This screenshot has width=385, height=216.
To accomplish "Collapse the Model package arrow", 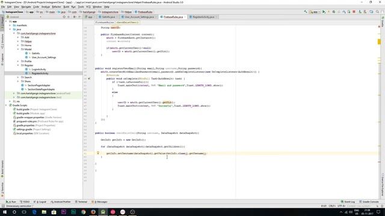I will [x=18, y=49].
